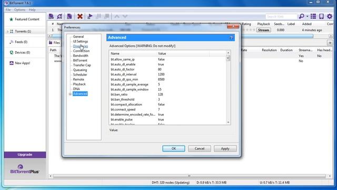Select the bt.enable_pulse row
The height and width of the screenshot is (190, 337).
[x=167, y=120]
